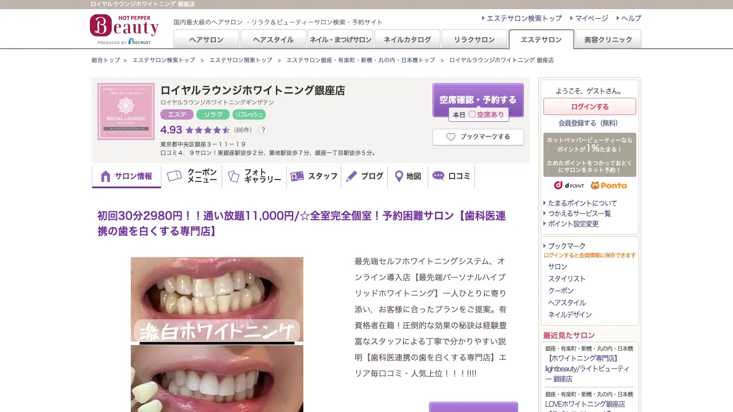Click 総合トップ breadcrumb
Image resolution: width=733 pixels, height=412 pixels.
point(106,60)
